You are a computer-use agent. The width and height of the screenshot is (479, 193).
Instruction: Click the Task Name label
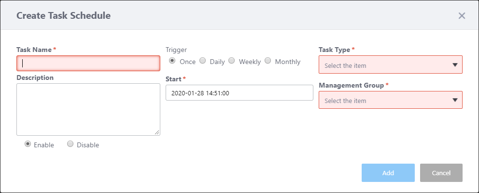tap(34, 50)
